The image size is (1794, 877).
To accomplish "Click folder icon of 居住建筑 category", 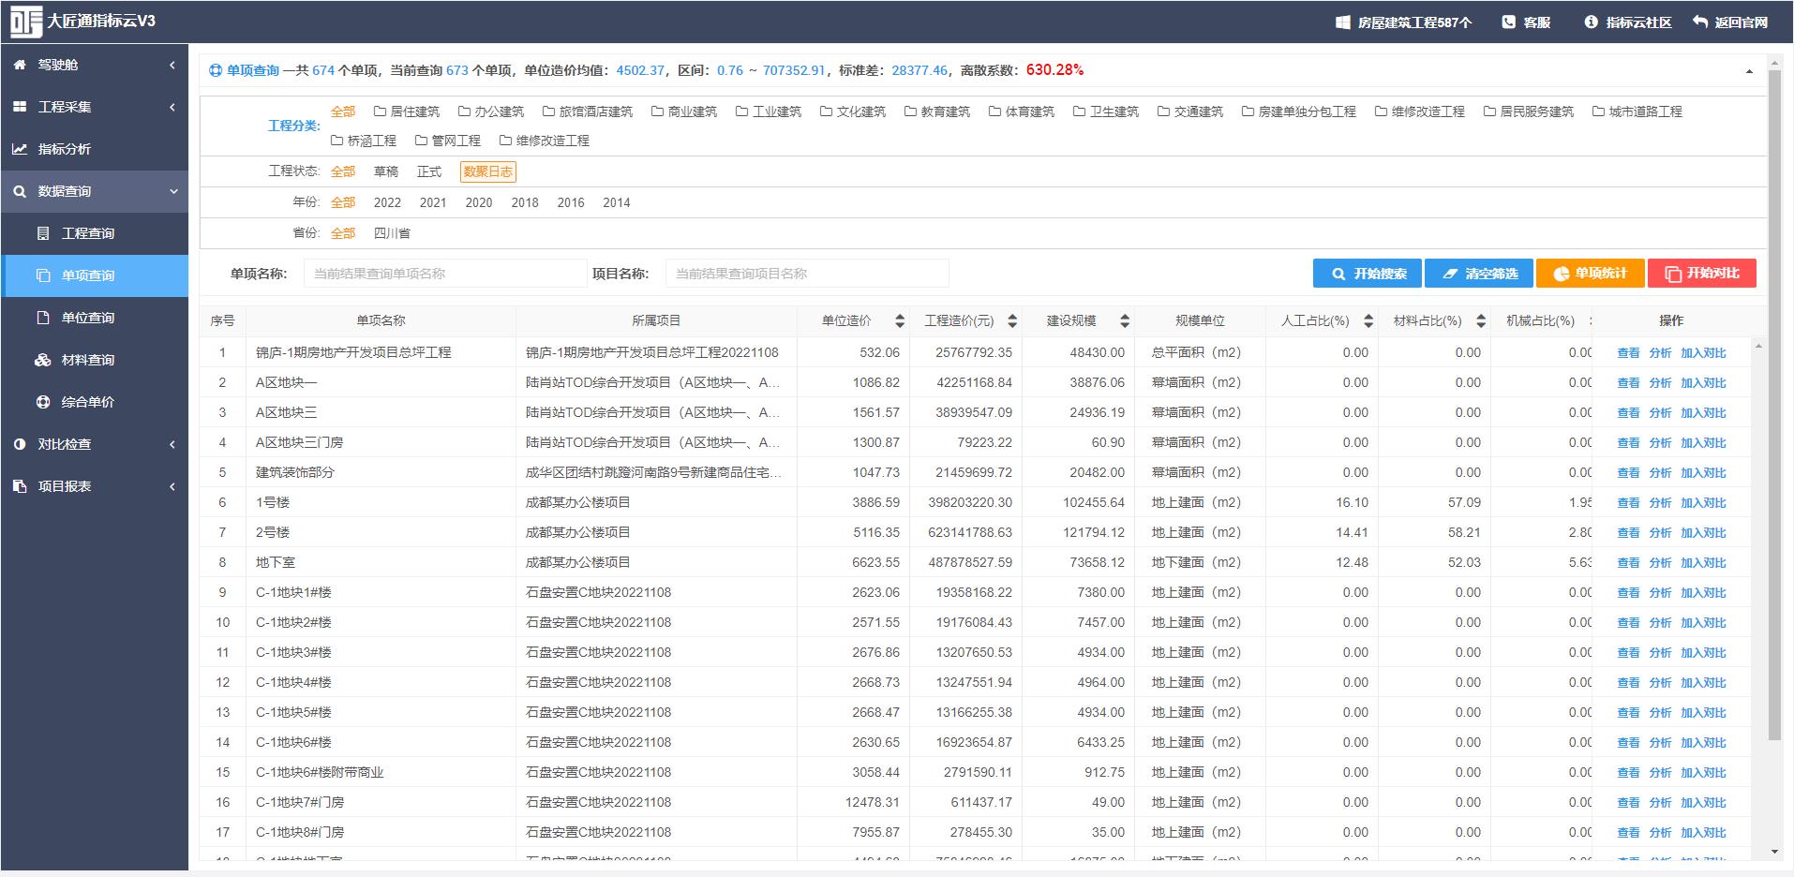I will [380, 111].
